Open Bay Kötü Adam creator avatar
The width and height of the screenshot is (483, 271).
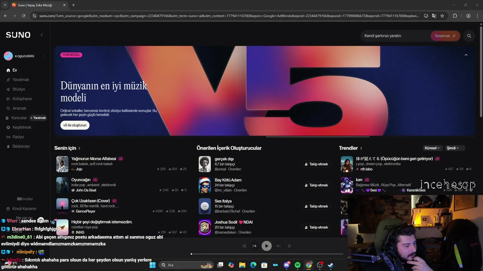pyautogui.click(x=205, y=185)
